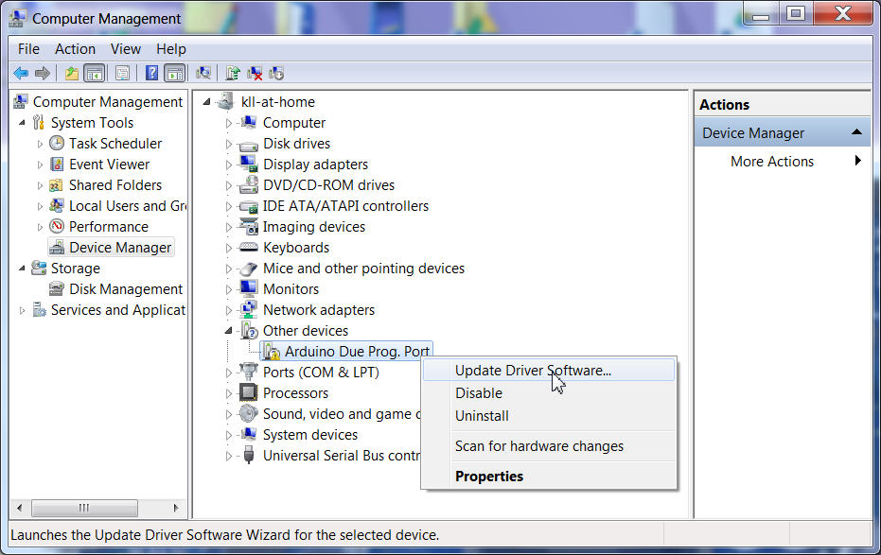Click More Actions in the Actions pane
The height and width of the screenshot is (555, 881).
click(x=771, y=162)
